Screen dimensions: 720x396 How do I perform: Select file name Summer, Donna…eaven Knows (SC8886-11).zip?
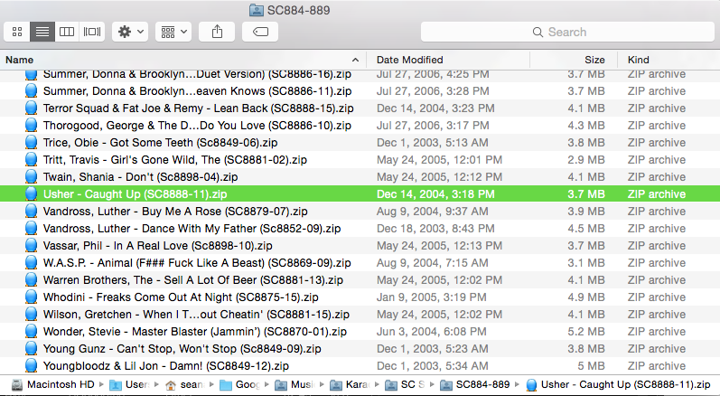coord(198,91)
